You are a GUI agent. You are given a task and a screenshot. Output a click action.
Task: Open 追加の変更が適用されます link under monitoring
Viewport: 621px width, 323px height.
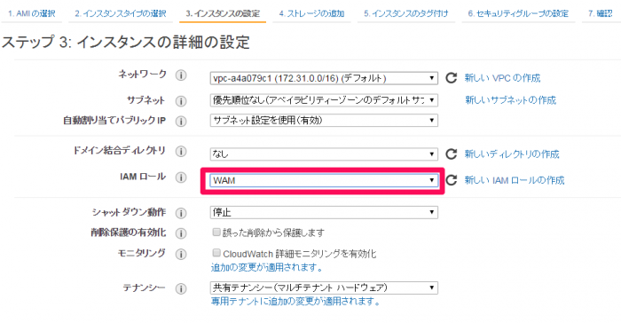pyautogui.click(x=267, y=267)
